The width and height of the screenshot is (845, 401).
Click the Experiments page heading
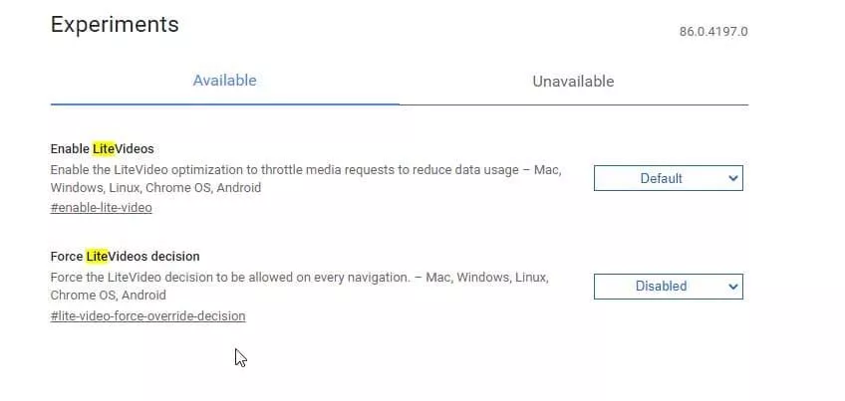click(x=115, y=25)
